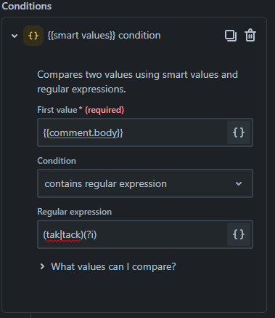The image size is (275, 318).
Task: Collapse the smart values condition section
Action: point(15,36)
